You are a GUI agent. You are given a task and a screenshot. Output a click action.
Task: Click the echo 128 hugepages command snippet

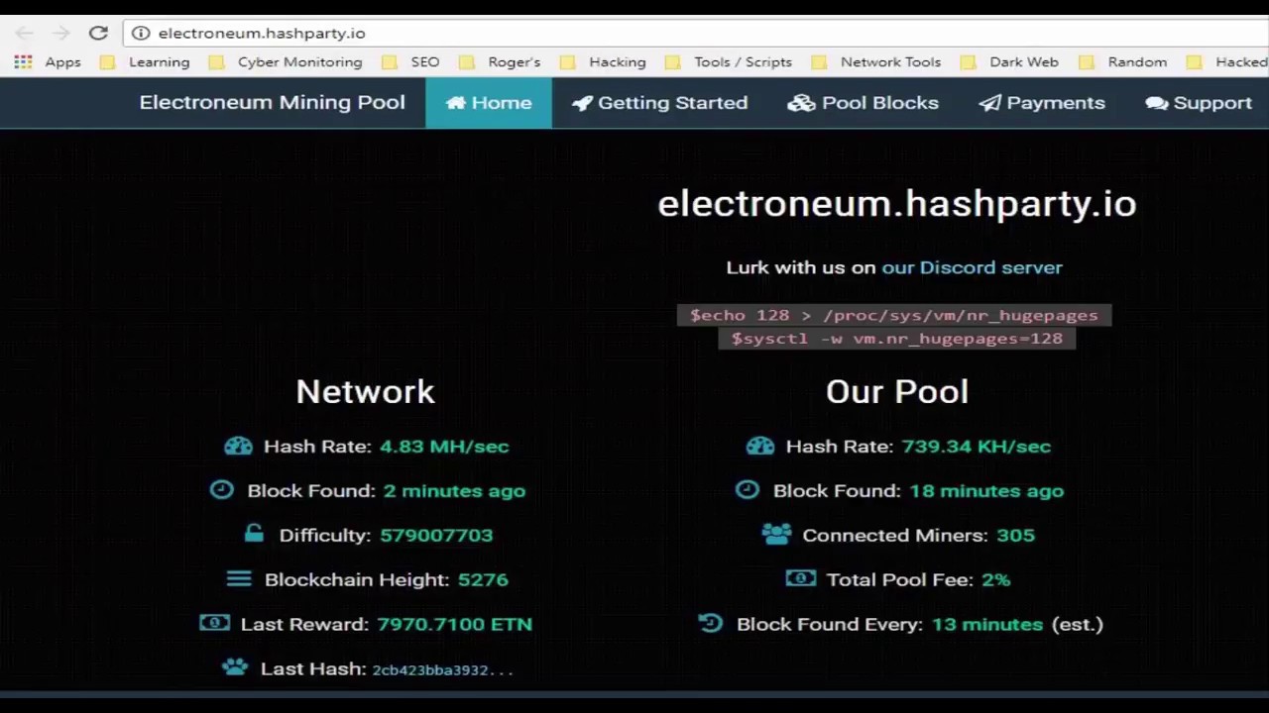(x=894, y=315)
